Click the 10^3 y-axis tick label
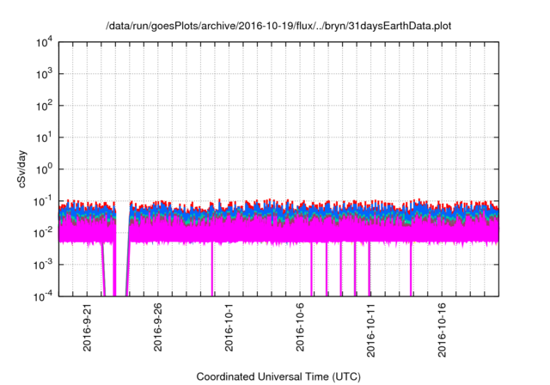Viewport: 550px width, 385px height. click(x=44, y=74)
